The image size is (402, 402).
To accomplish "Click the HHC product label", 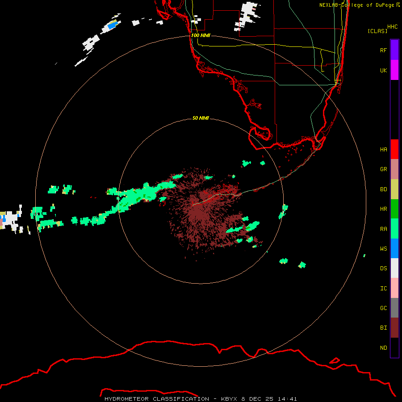I will (393, 27).
